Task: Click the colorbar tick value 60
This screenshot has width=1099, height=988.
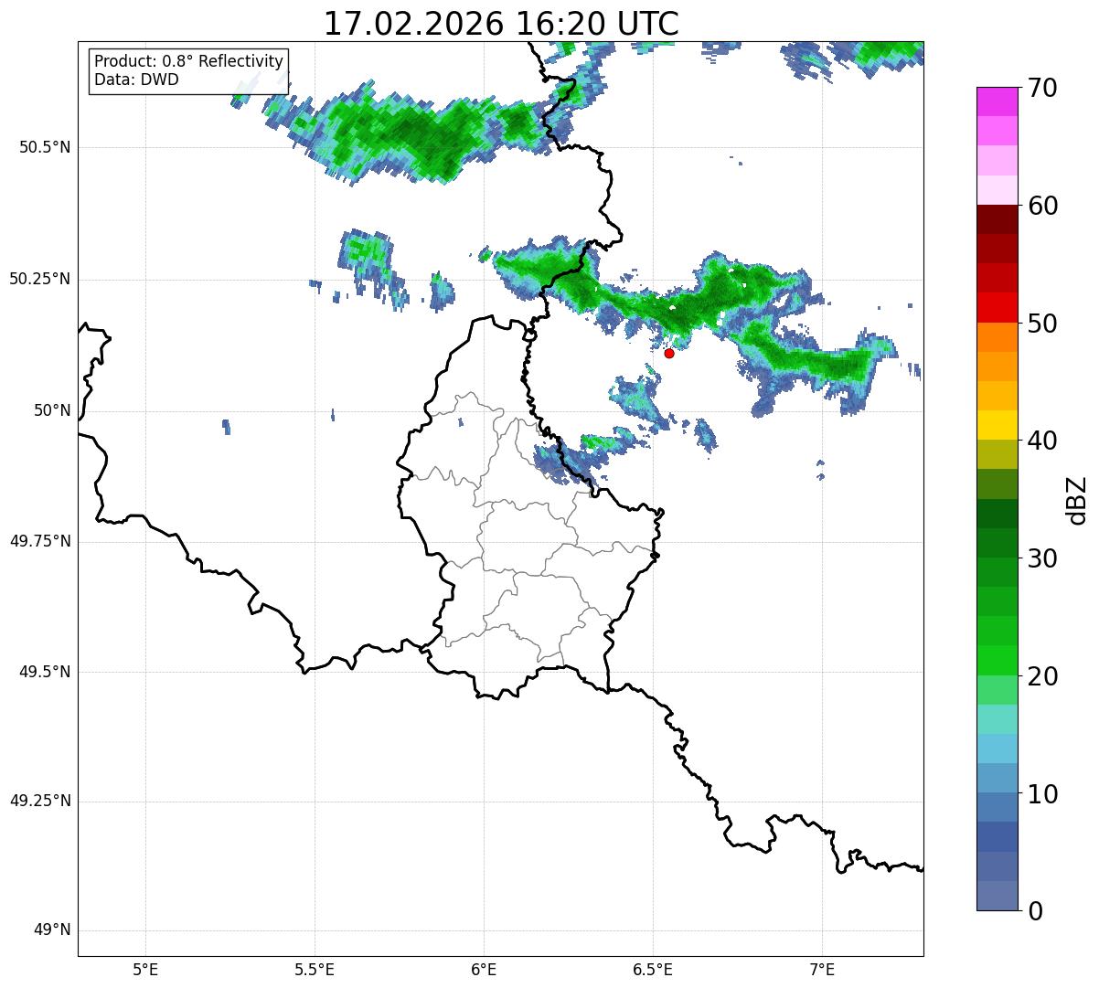Action: (x=1042, y=206)
